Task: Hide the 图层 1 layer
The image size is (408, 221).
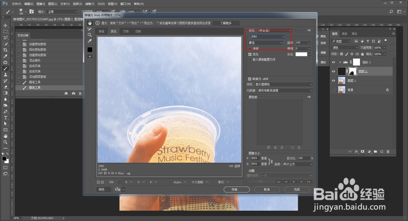Action: pyautogui.click(x=333, y=81)
